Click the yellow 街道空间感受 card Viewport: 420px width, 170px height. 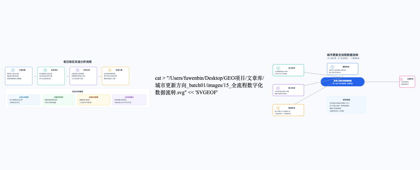point(94,100)
